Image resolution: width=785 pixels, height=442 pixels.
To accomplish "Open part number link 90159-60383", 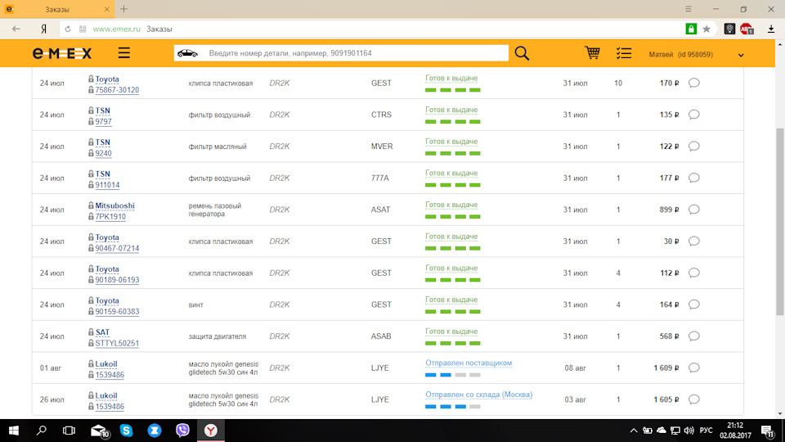I will pyautogui.click(x=117, y=312).
